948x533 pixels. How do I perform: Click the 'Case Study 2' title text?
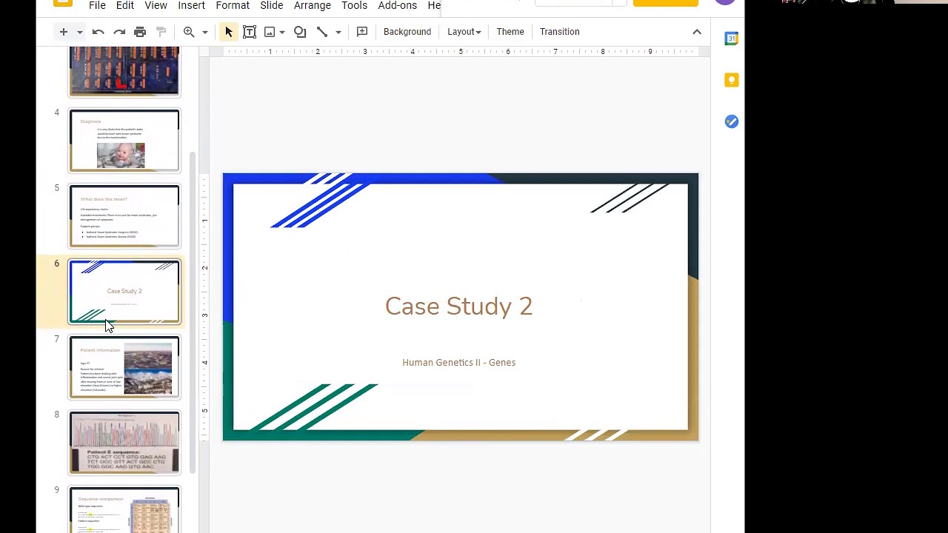click(459, 306)
